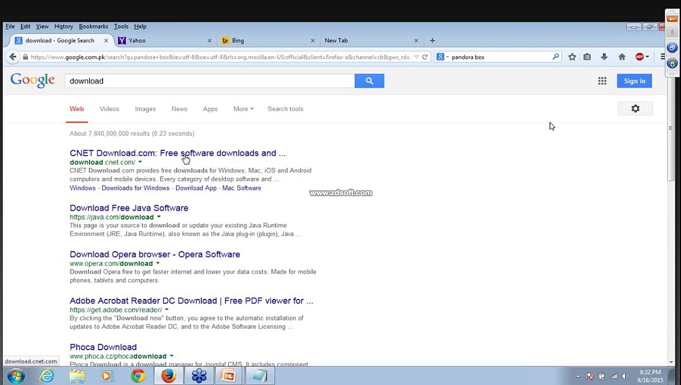
Task: Go to home page via house icon
Action: (x=622, y=57)
